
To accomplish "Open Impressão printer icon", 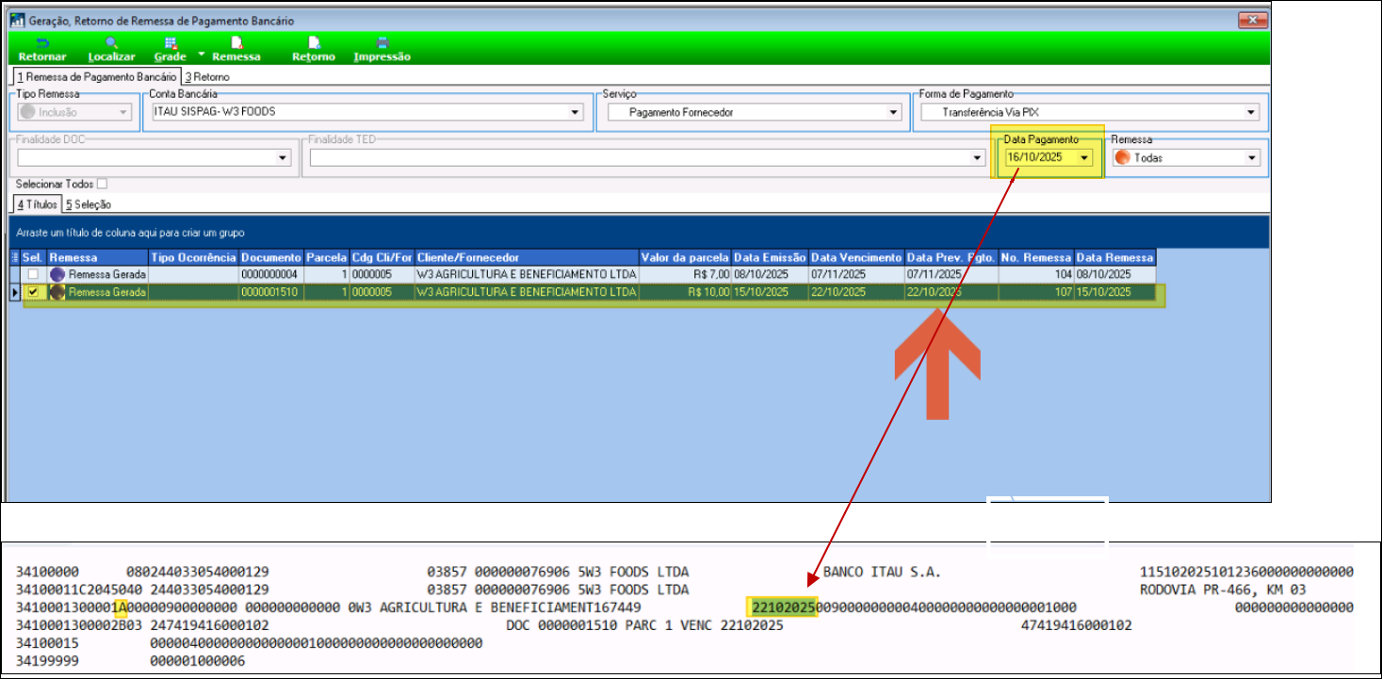I will (x=382, y=43).
